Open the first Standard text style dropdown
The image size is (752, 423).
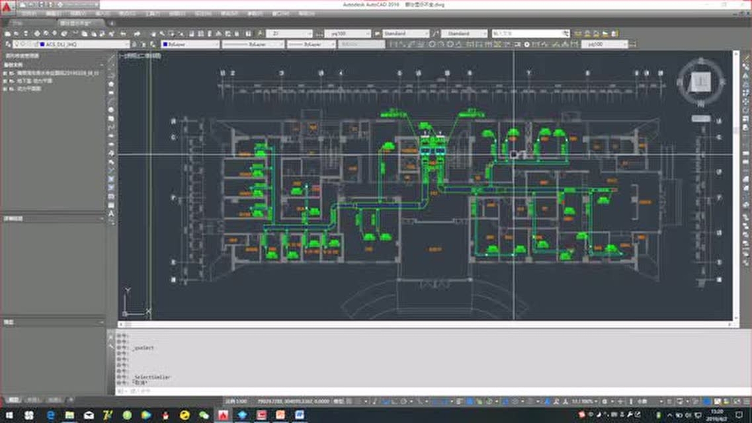point(406,34)
